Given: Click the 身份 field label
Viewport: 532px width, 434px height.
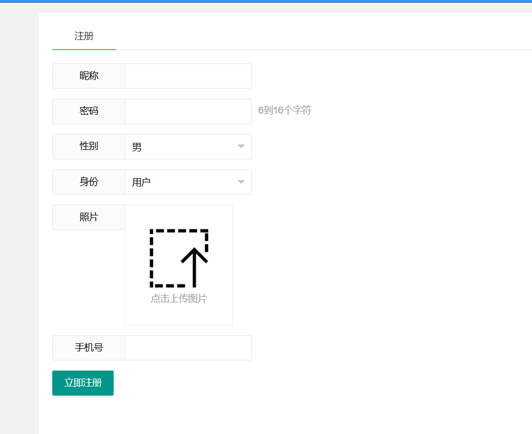Looking at the screenshot, I should click(x=89, y=182).
